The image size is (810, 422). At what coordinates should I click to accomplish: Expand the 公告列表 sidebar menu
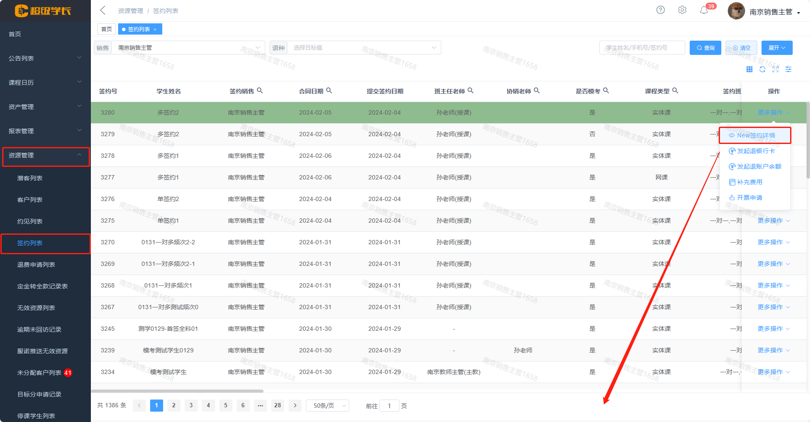[x=45, y=58]
